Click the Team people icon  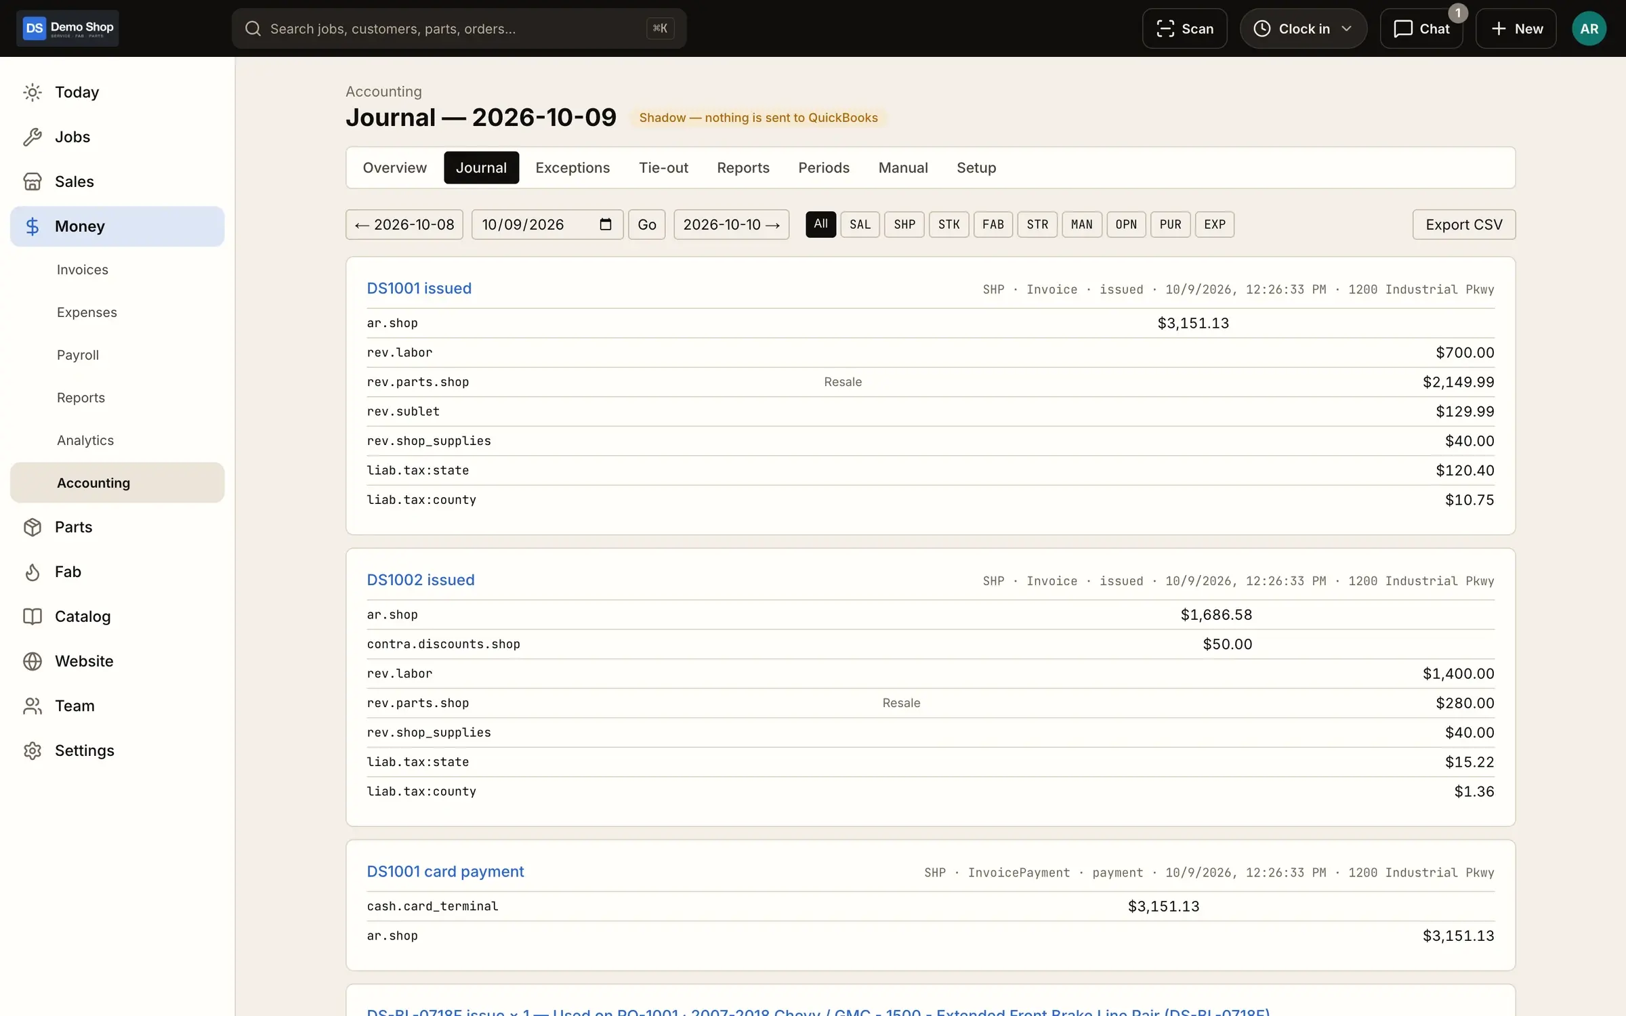[x=33, y=706]
